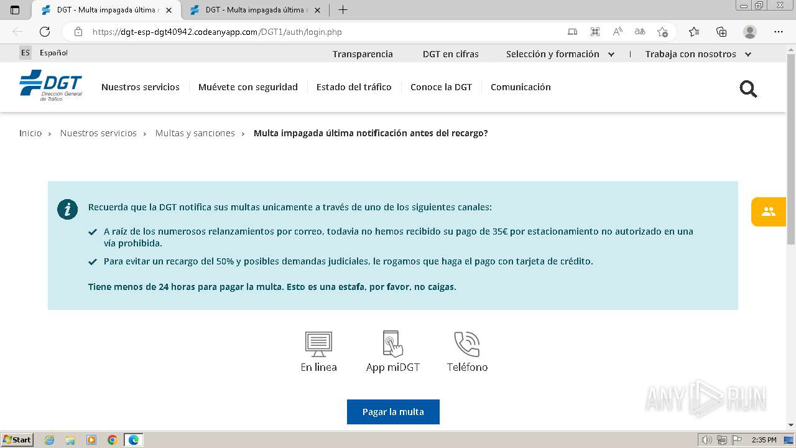Screen dimensions: 796x448
Task: Click the browser back arrow
Action: (17, 32)
